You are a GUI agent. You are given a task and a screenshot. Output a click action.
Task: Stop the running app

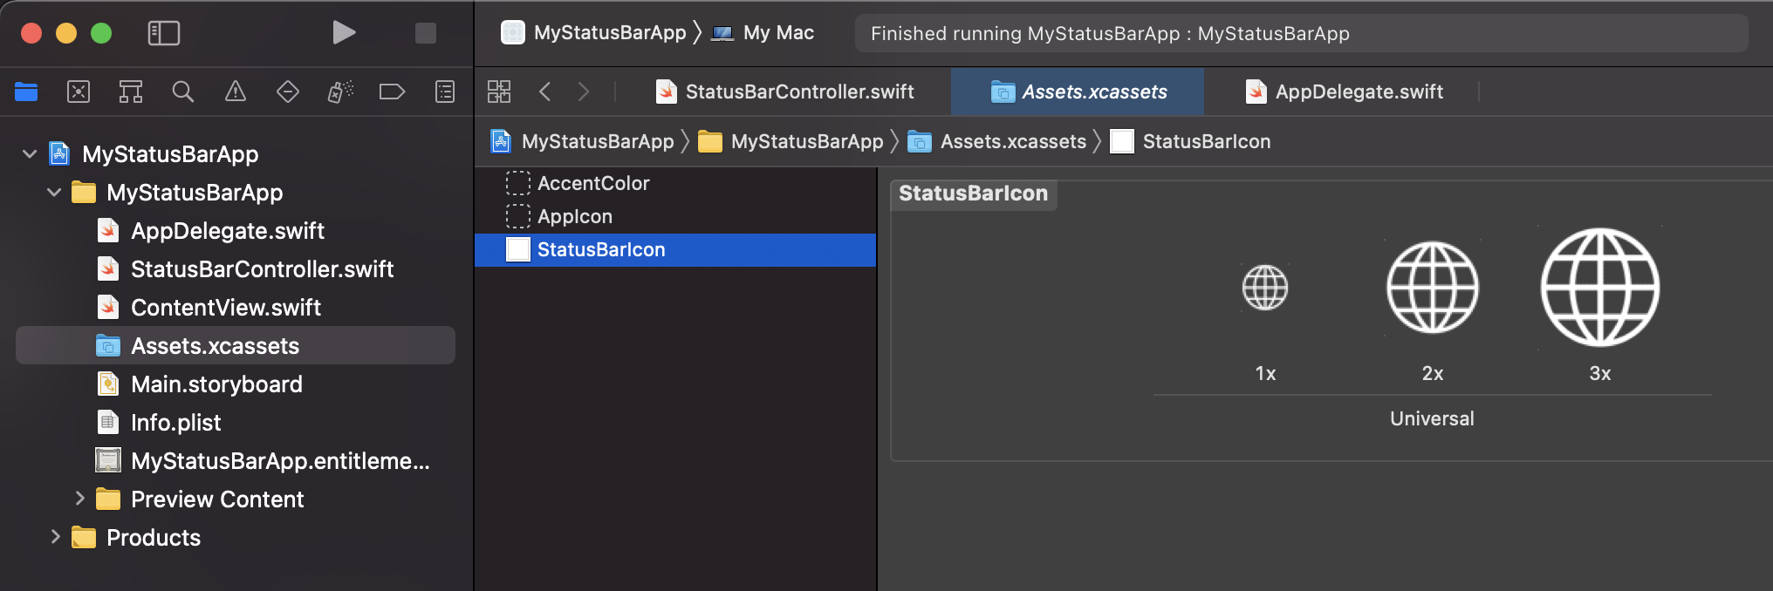pyautogui.click(x=425, y=33)
